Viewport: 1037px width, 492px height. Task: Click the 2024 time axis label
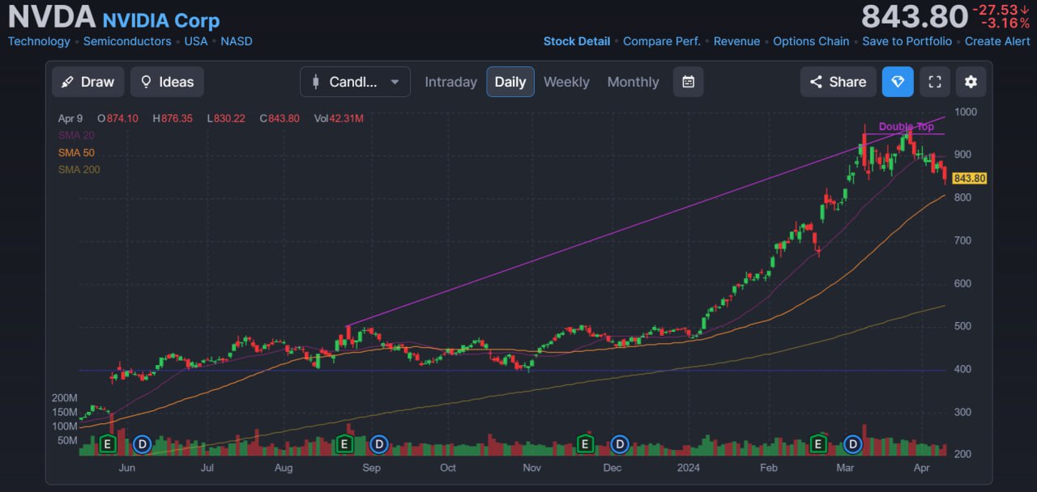coord(689,468)
